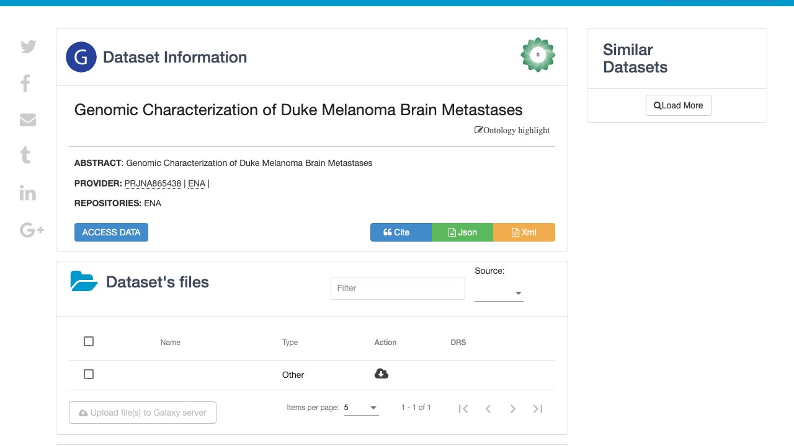Download the Other type file

[x=381, y=374]
